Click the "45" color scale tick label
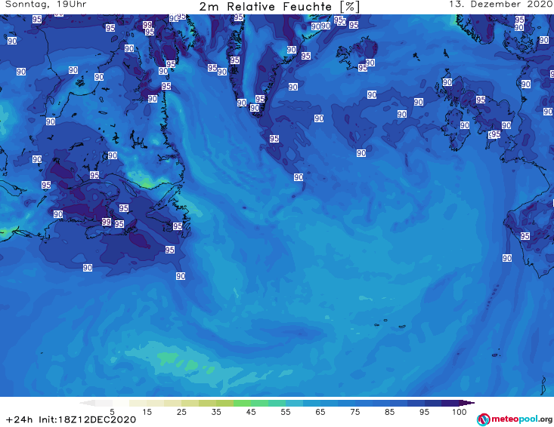The width and height of the screenshot is (554, 427). click(251, 412)
